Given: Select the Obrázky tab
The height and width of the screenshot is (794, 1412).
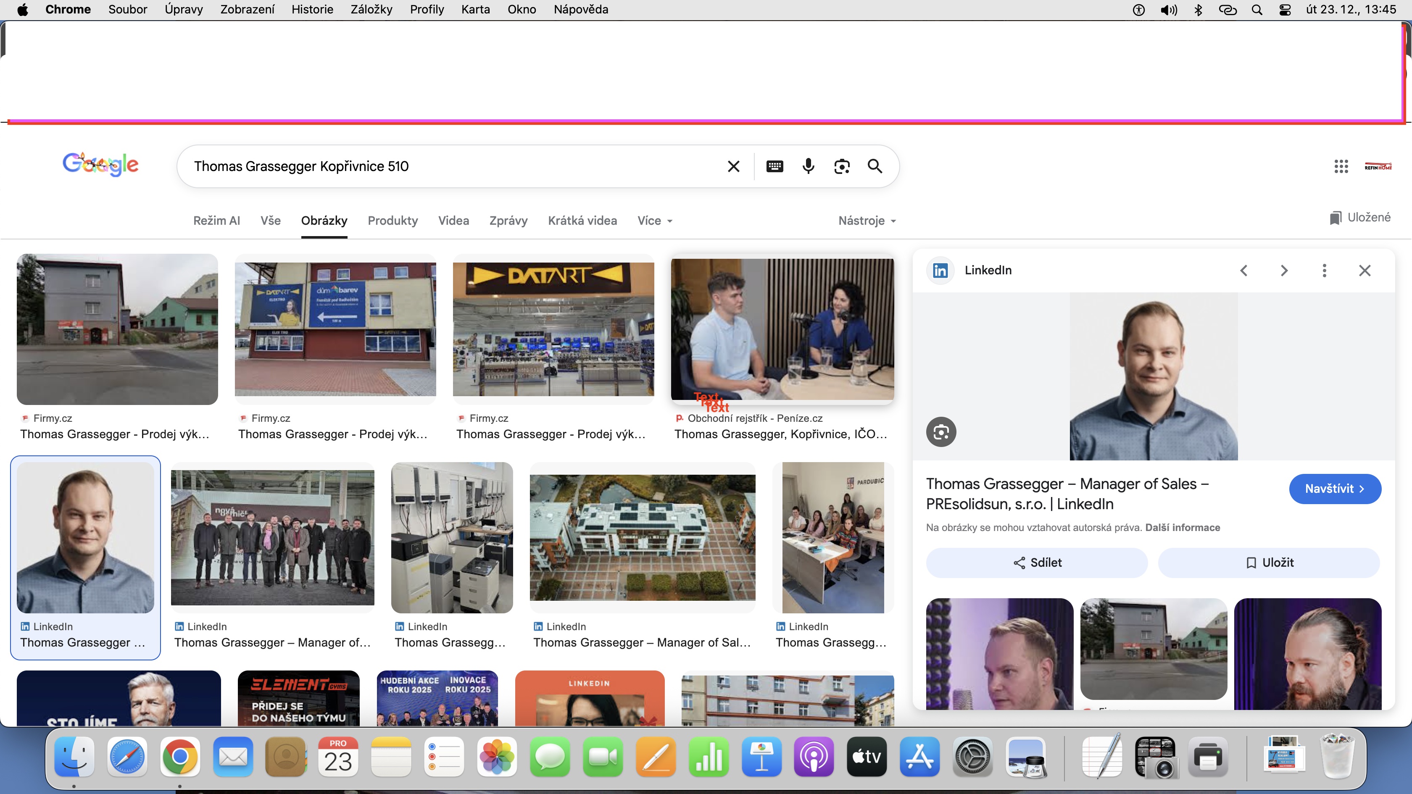Looking at the screenshot, I should pos(324,221).
